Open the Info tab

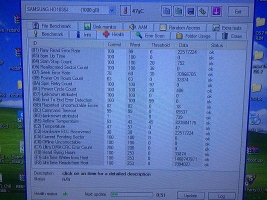click(83, 34)
